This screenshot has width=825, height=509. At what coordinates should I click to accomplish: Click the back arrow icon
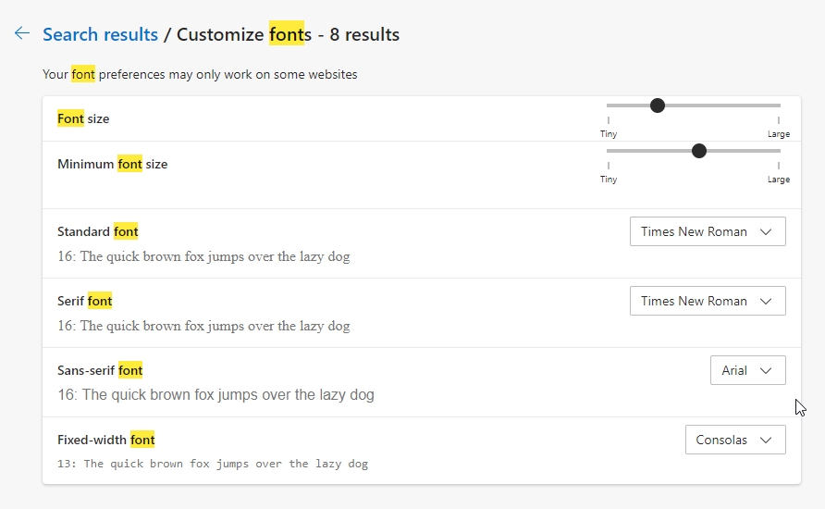point(22,33)
